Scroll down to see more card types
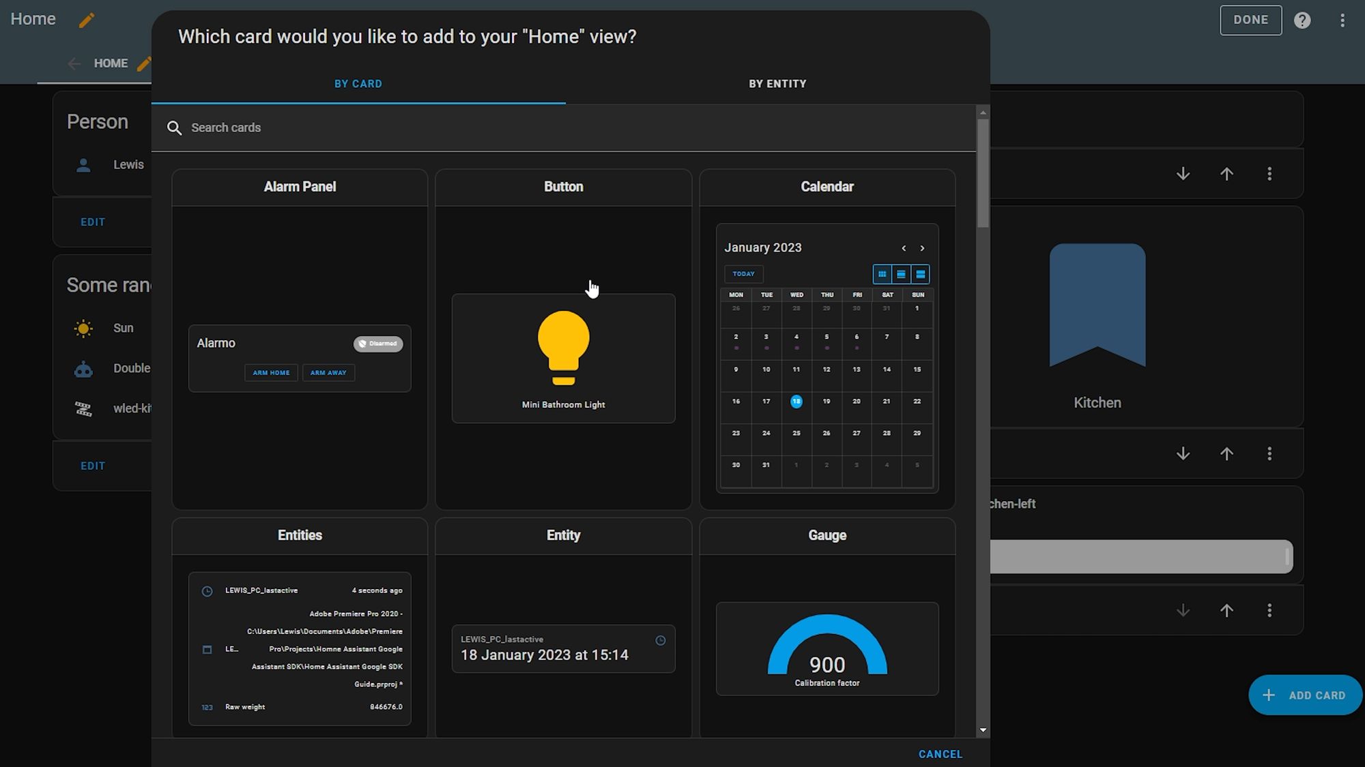Image resolution: width=1365 pixels, height=767 pixels. coord(983,730)
